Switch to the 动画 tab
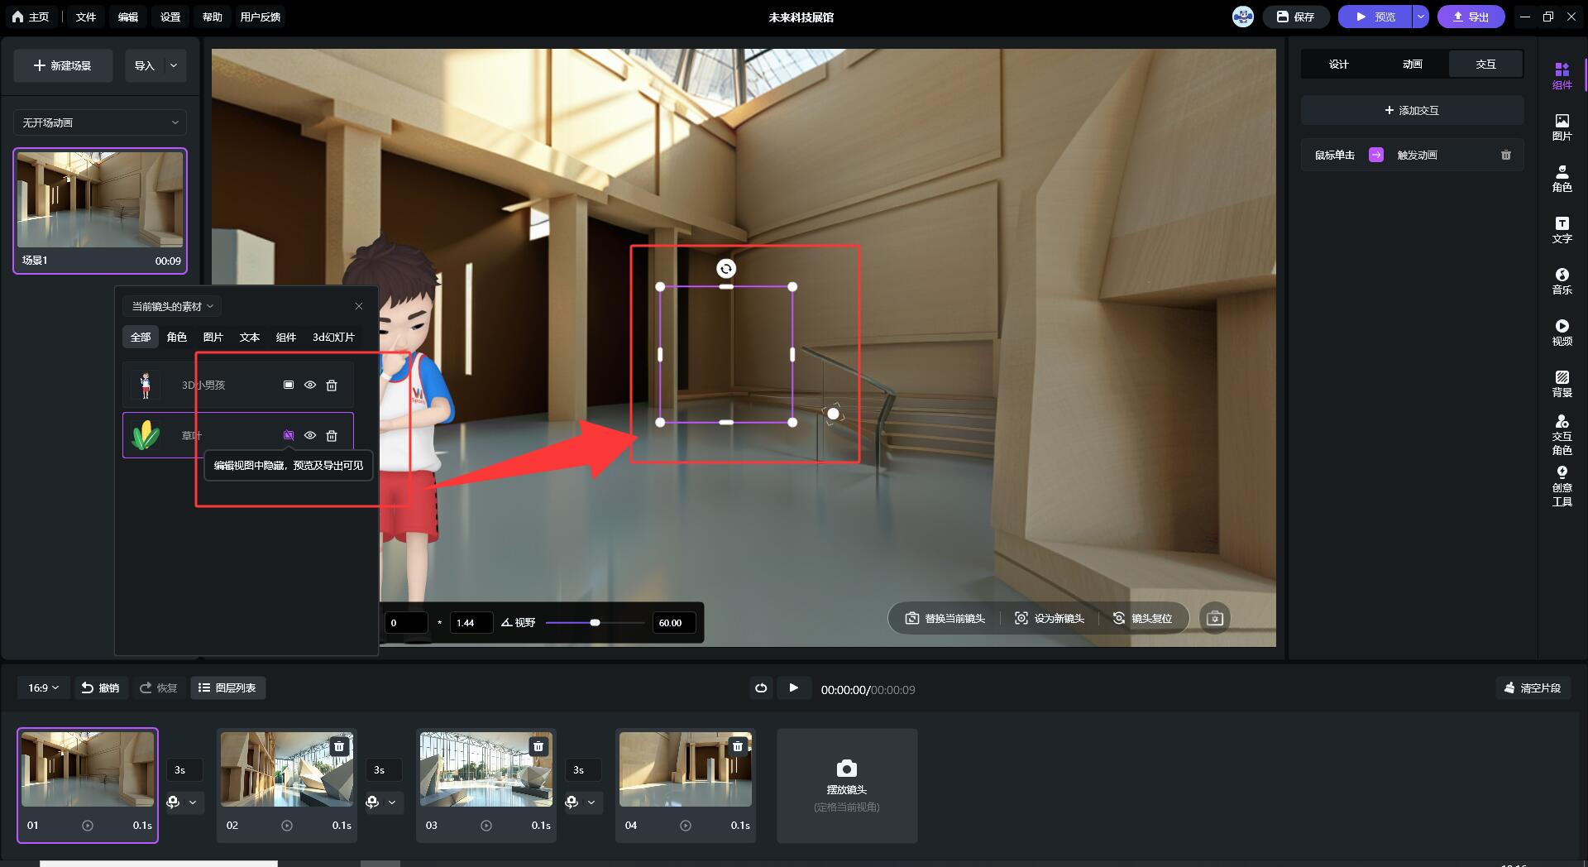Image resolution: width=1588 pixels, height=867 pixels. (1412, 65)
